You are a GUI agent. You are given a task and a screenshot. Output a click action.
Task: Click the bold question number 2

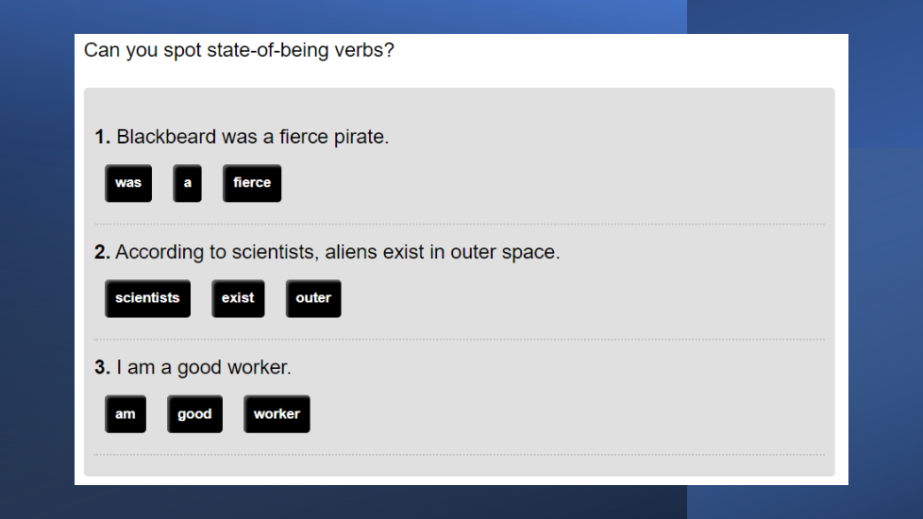pos(102,253)
